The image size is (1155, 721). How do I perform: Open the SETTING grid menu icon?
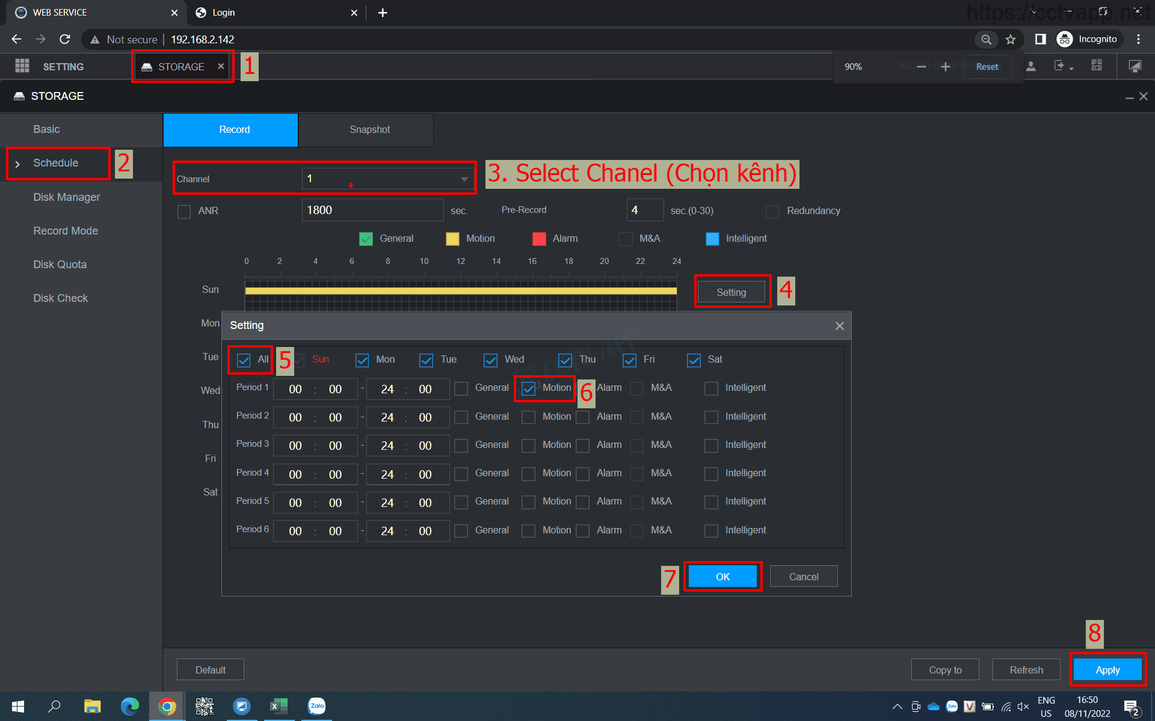point(22,66)
